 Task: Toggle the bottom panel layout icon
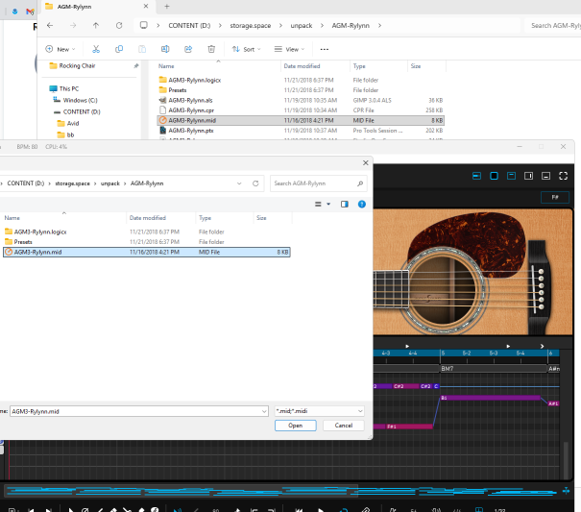point(545,176)
